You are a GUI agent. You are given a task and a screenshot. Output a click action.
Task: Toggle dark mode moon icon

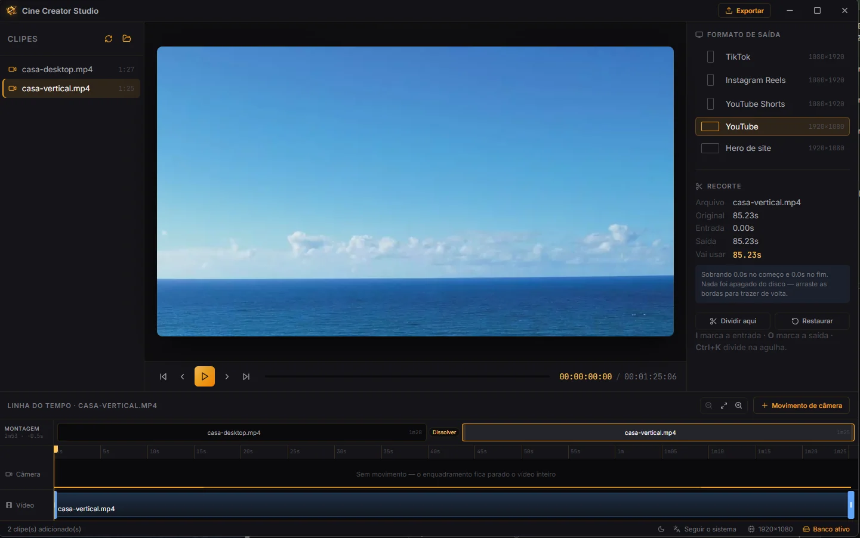[661, 529]
